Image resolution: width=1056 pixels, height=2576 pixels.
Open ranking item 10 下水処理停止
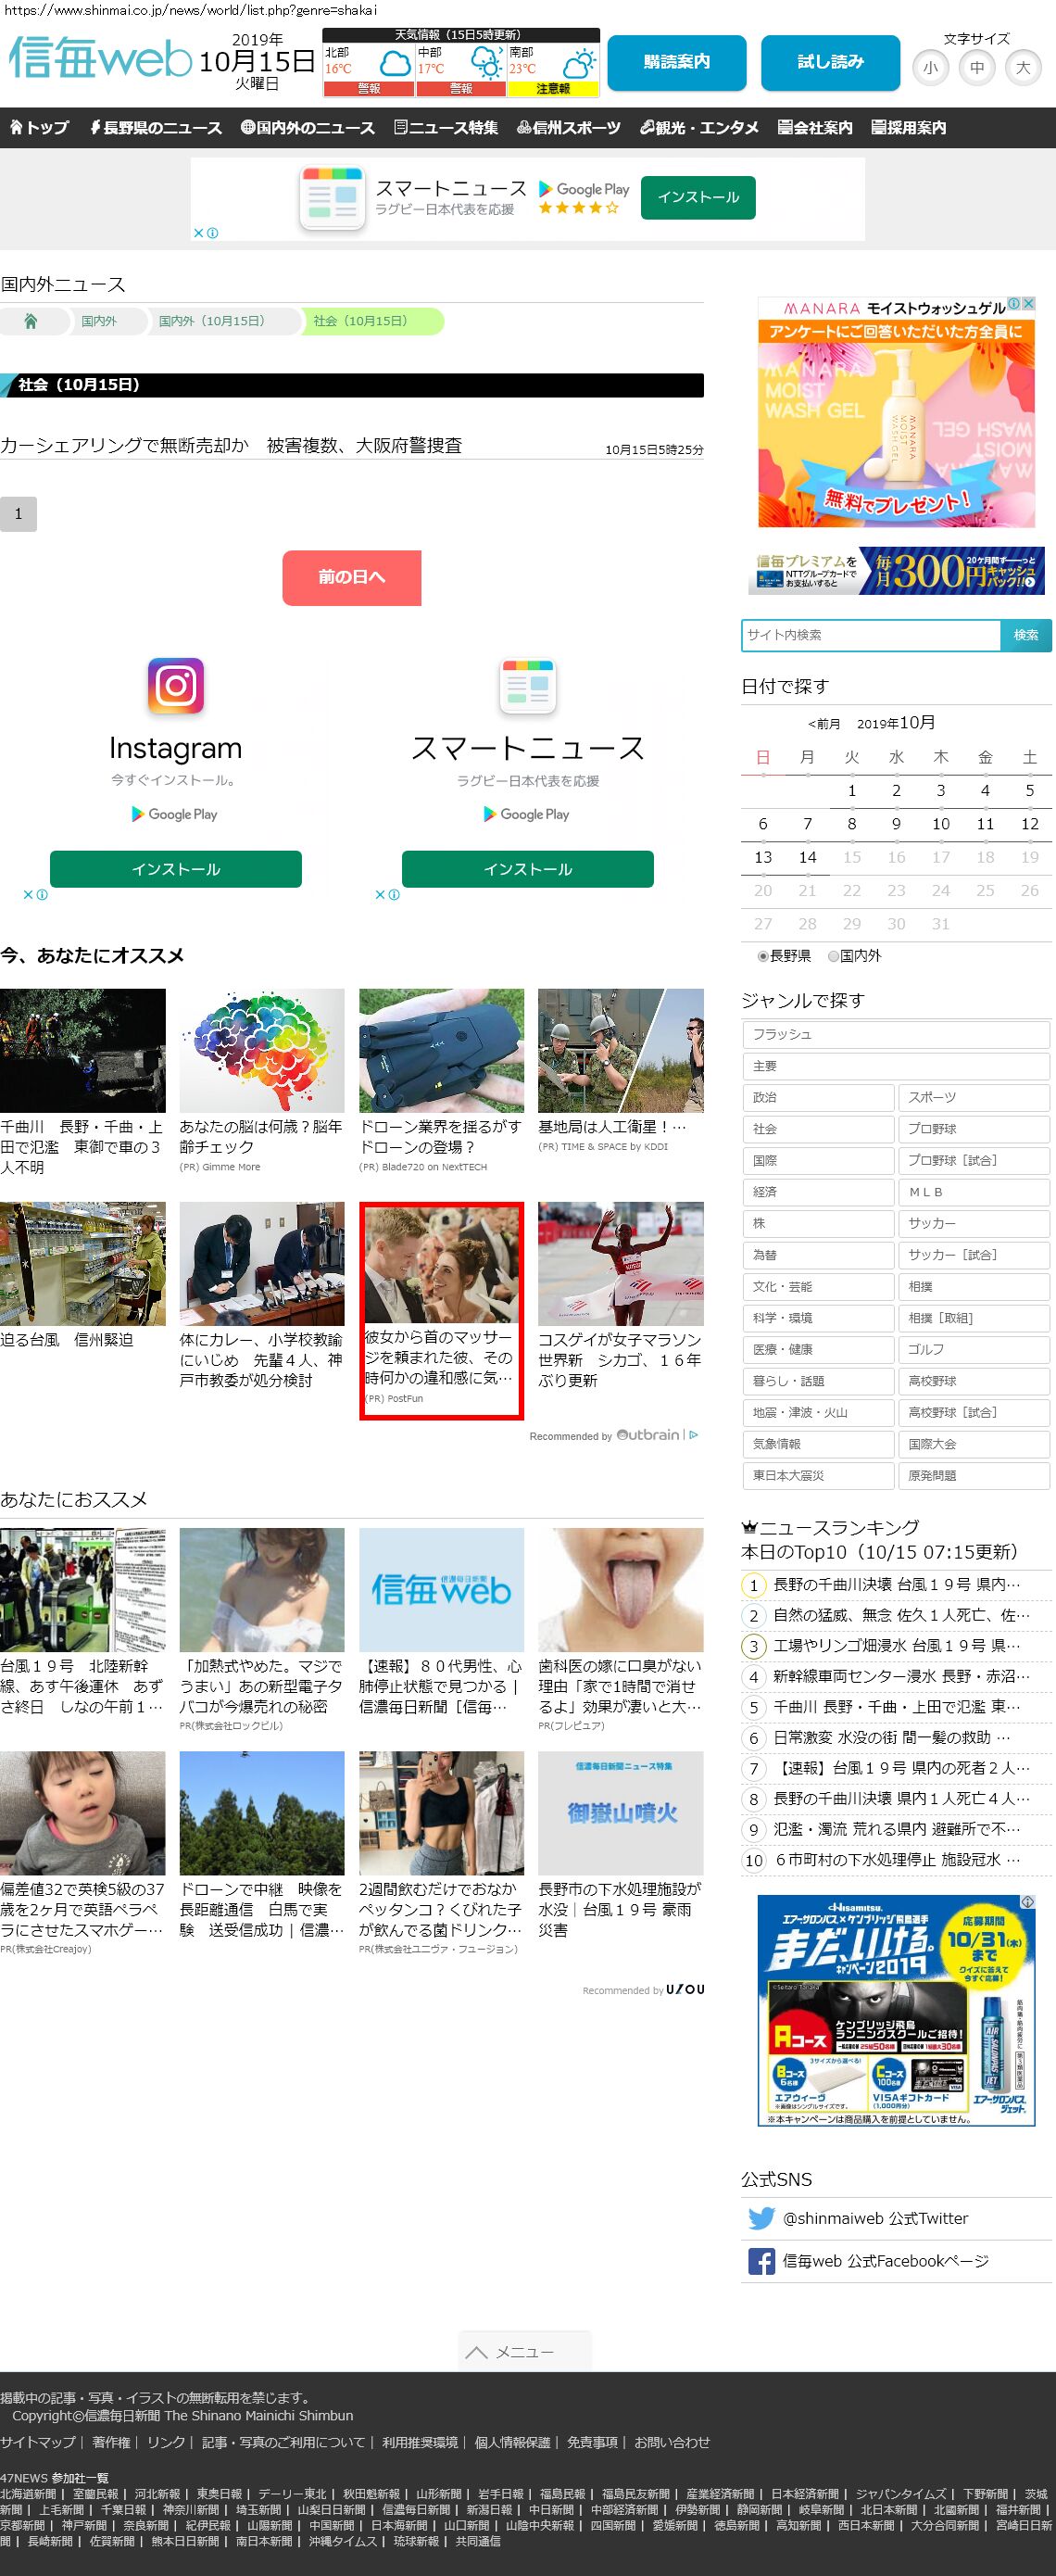coord(897,1860)
